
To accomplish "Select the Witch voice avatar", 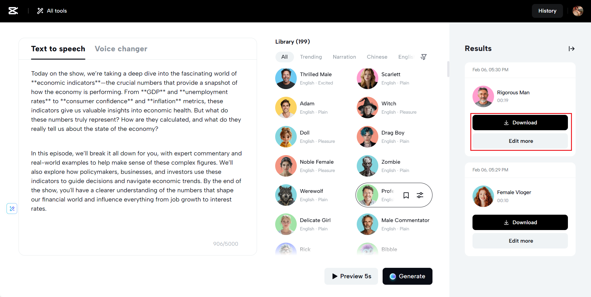I will pyautogui.click(x=367, y=107).
